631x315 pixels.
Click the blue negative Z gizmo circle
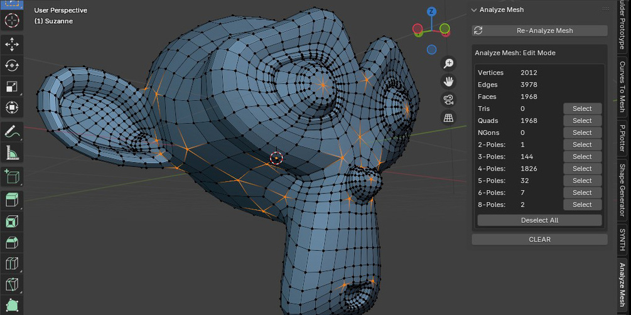click(x=431, y=50)
